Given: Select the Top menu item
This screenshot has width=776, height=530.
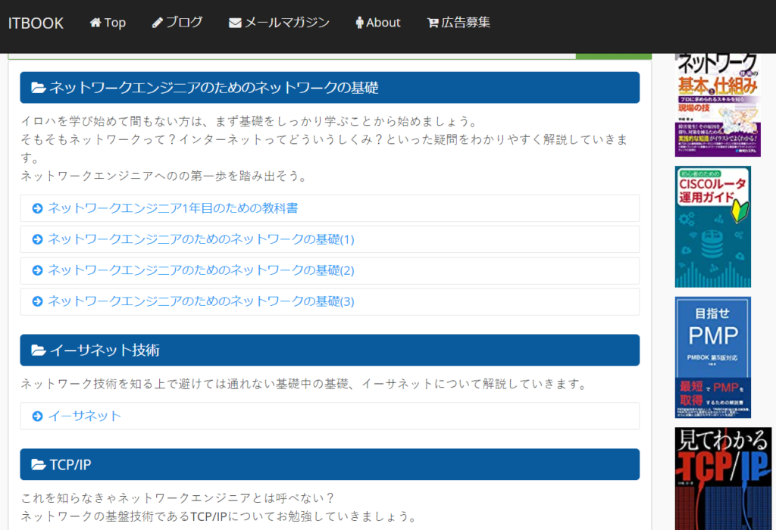Looking at the screenshot, I should click(x=108, y=22).
